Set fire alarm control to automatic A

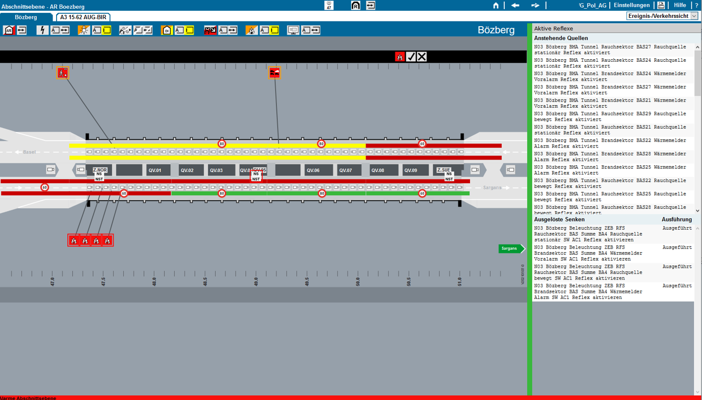coord(264,31)
